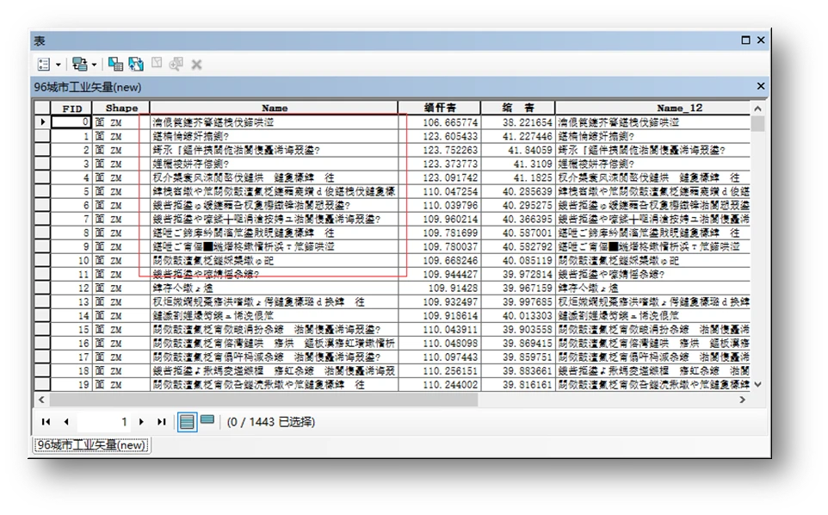The width and height of the screenshot is (828, 515).
Task: Click the cell with value 40.295275
Action: (517, 205)
